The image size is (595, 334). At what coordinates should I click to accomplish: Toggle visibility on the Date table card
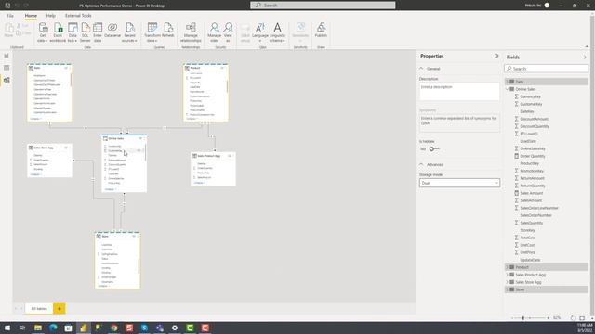point(66,68)
